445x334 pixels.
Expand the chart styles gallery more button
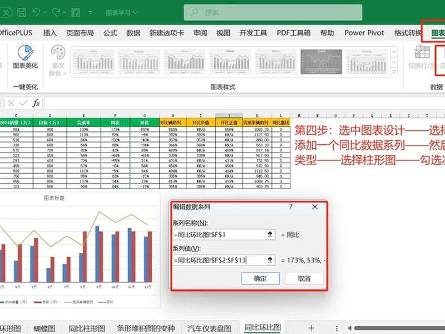394,72
